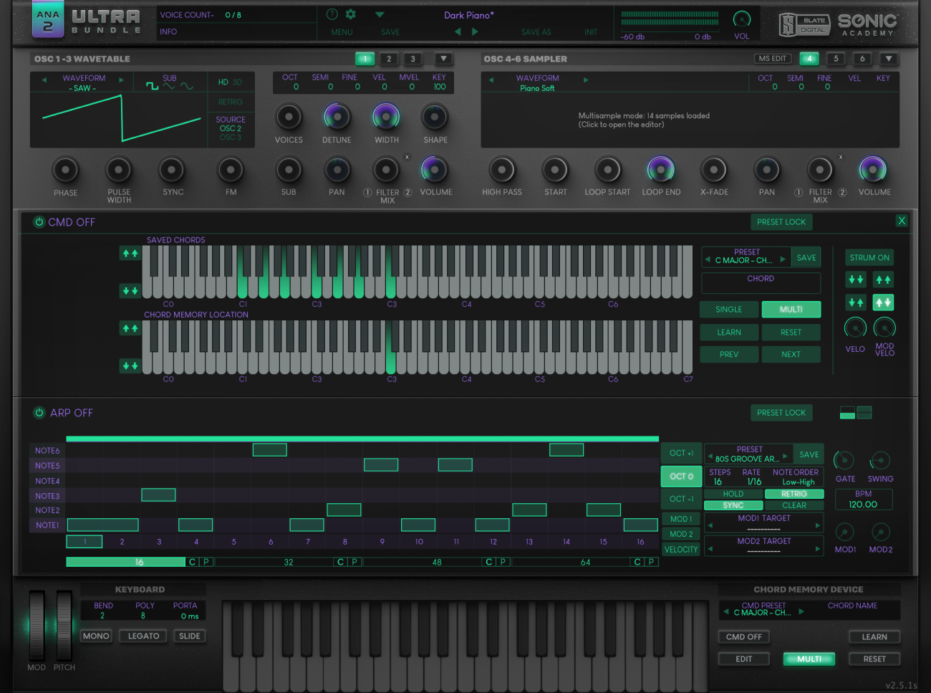
Task: Select the single-row arp view icon
Action: pos(847,413)
